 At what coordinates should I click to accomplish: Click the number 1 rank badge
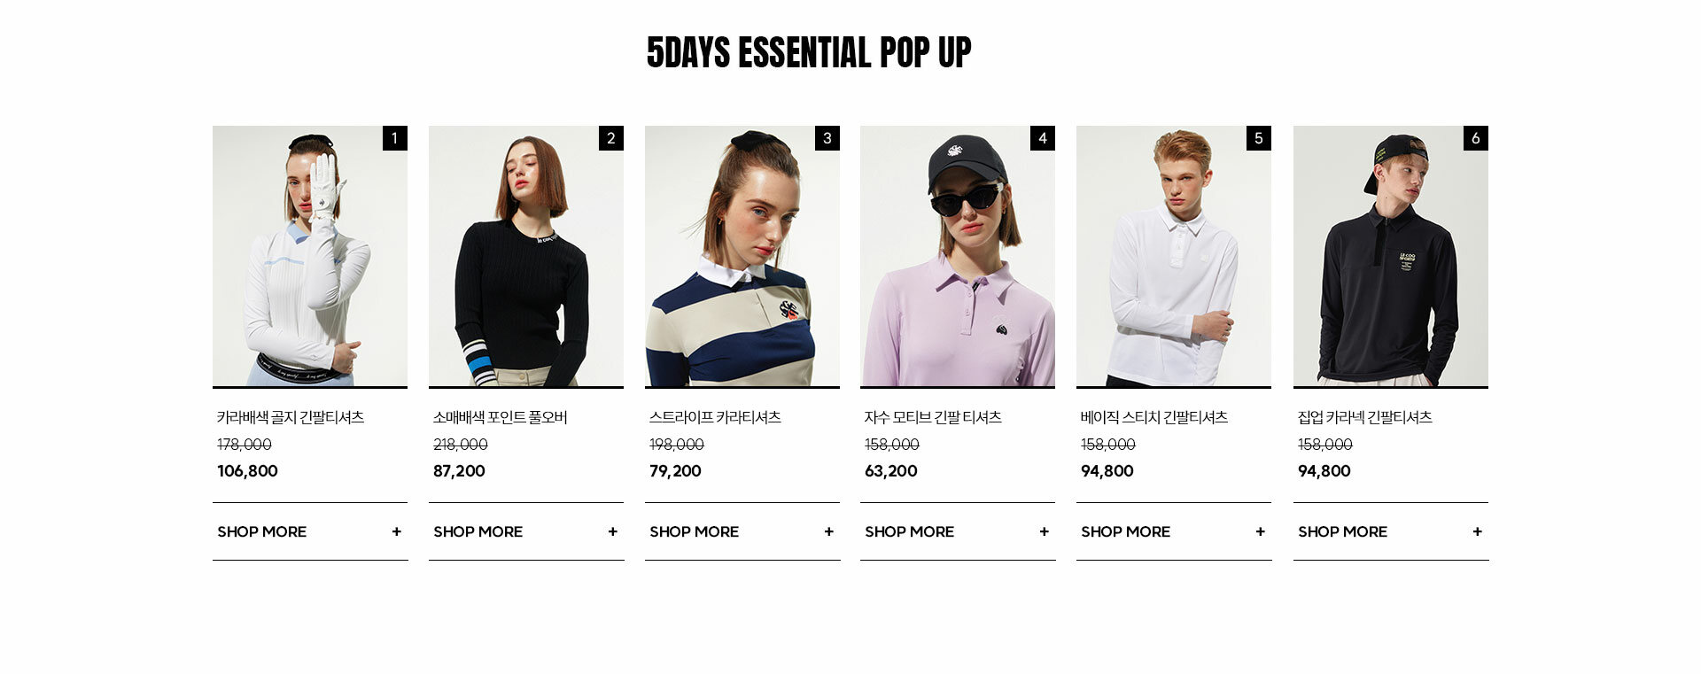coord(395,138)
